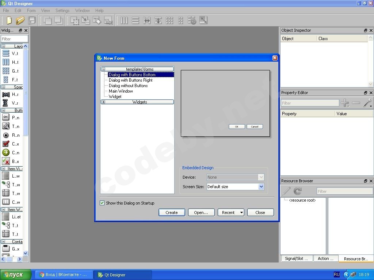Expand the Widgets tree group
374x280 pixels.
click(x=104, y=102)
